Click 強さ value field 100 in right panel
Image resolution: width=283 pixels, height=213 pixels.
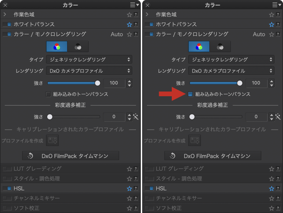click(256, 83)
